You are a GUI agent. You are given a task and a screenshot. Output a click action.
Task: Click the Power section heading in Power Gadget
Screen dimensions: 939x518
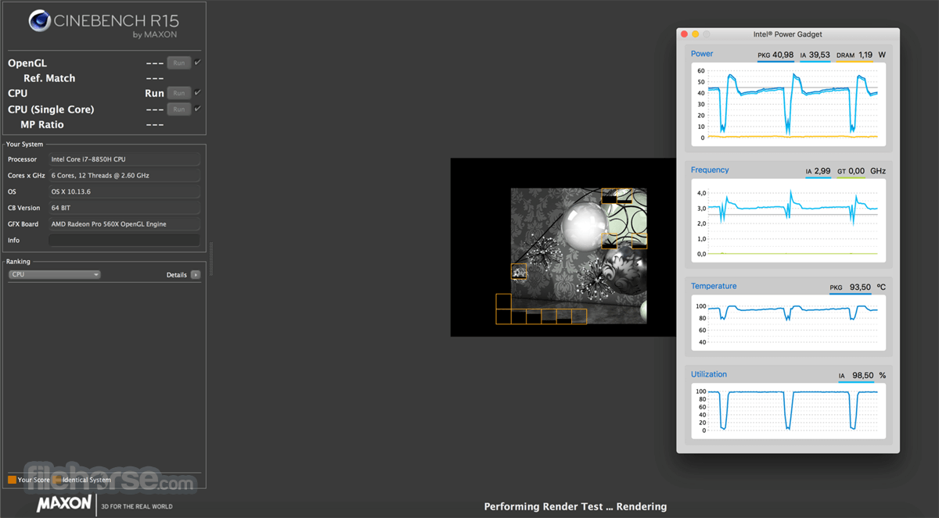click(x=702, y=54)
